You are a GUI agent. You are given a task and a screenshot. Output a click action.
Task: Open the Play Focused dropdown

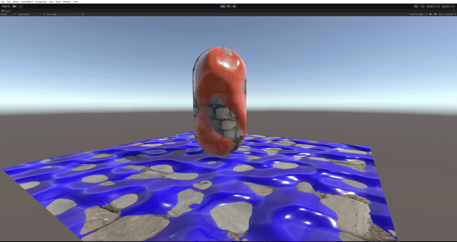click(x=418, y=14)
